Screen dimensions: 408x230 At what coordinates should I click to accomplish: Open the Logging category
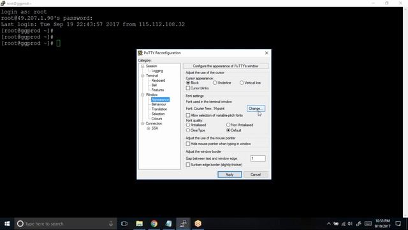[157, 71]
